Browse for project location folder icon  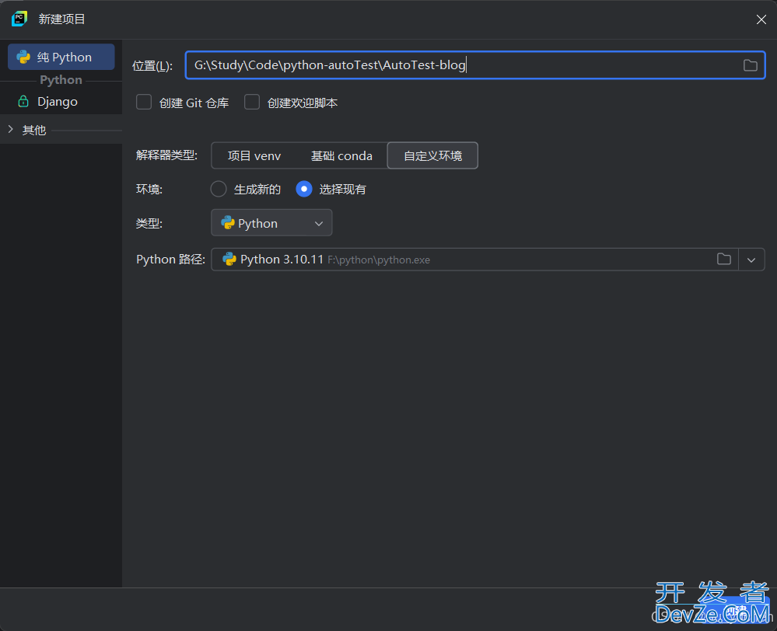tap(750, 65)
